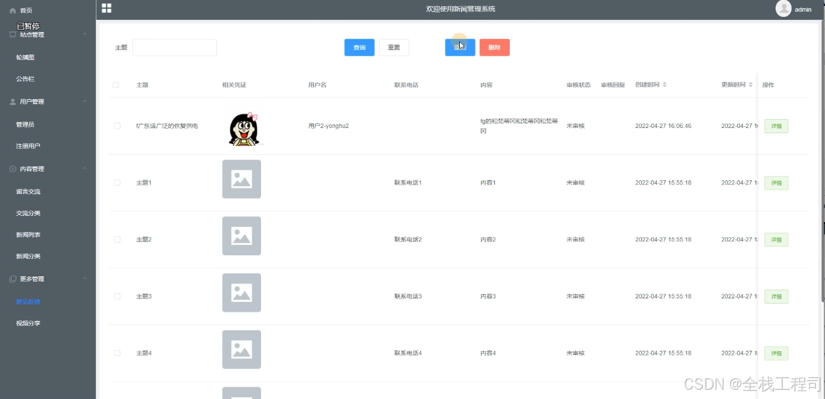Click the fg的和梵蒂冈 content cell

click(519, 126)
